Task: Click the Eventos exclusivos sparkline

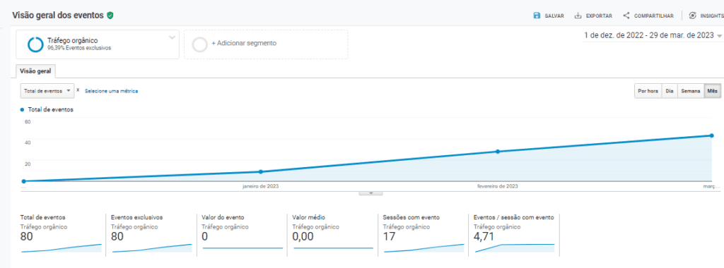Action: (x=152, y=248)
